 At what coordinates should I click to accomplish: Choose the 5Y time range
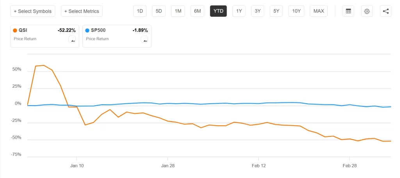click(277, 11)
